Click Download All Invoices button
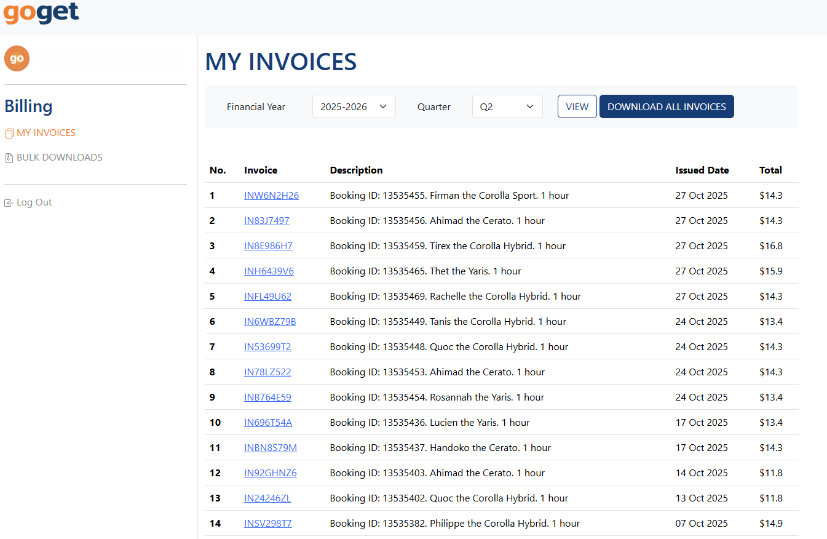The height and width of the screenshot is (539, 827). coord(667,106)
